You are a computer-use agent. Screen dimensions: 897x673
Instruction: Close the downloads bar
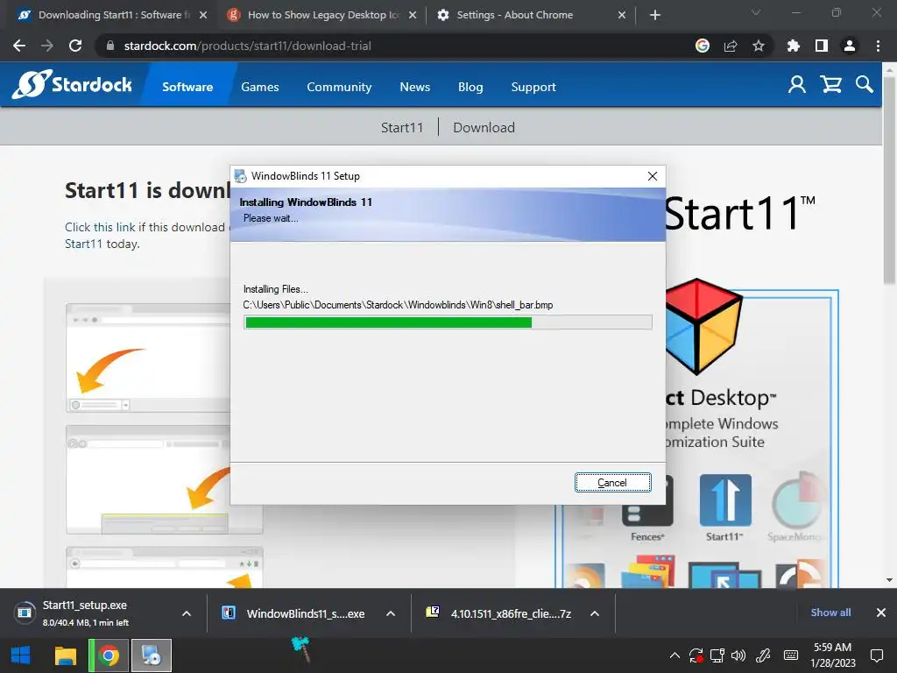click(881, 613)
